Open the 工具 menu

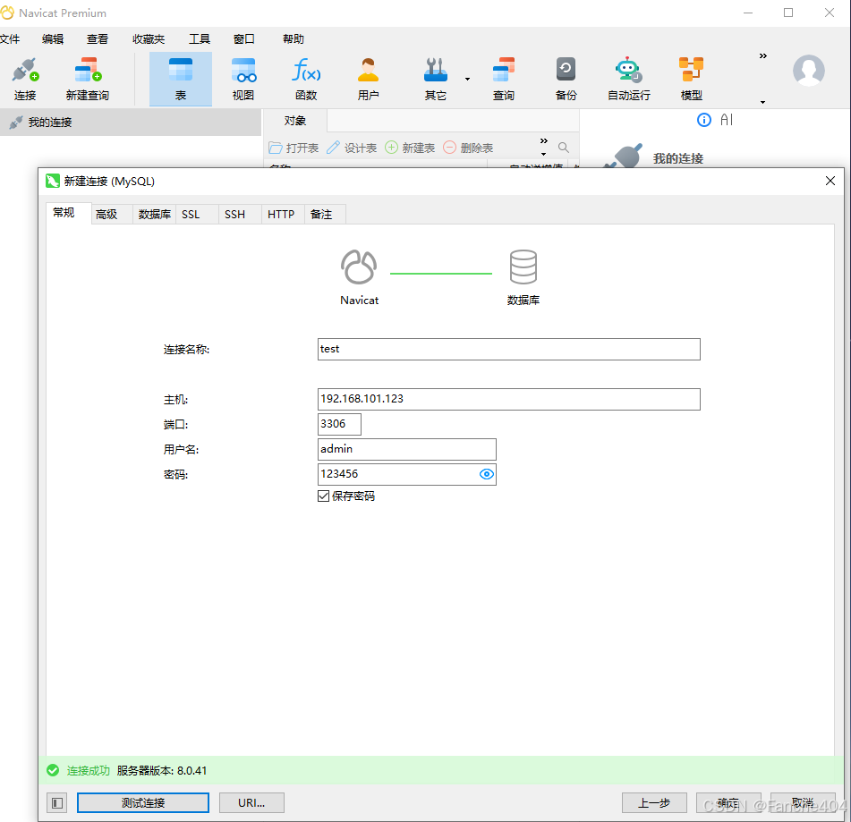point(200,39)
